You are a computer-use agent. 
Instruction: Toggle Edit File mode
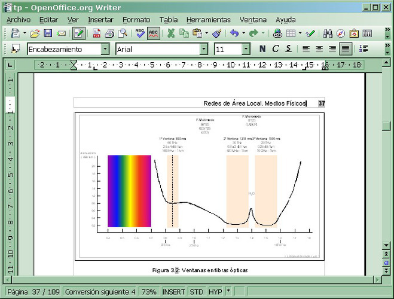click(79, 33)
